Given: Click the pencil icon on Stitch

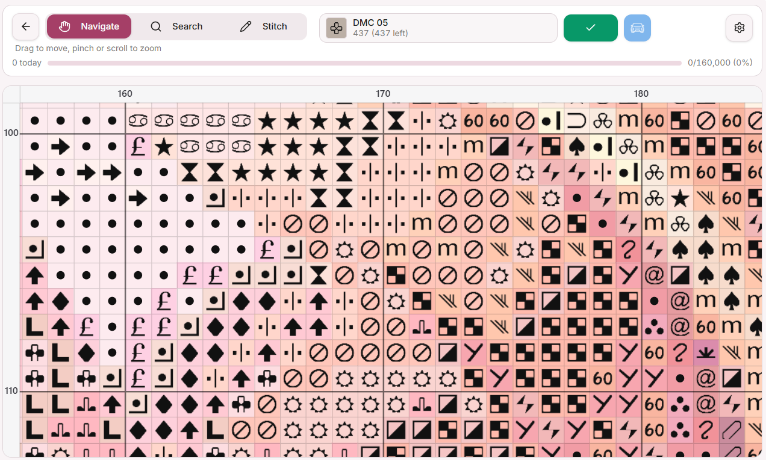Looking at the screenshot, I should tap(245, 26).
